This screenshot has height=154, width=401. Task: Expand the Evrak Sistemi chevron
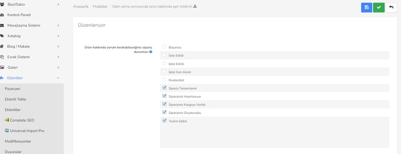(58, 57)
